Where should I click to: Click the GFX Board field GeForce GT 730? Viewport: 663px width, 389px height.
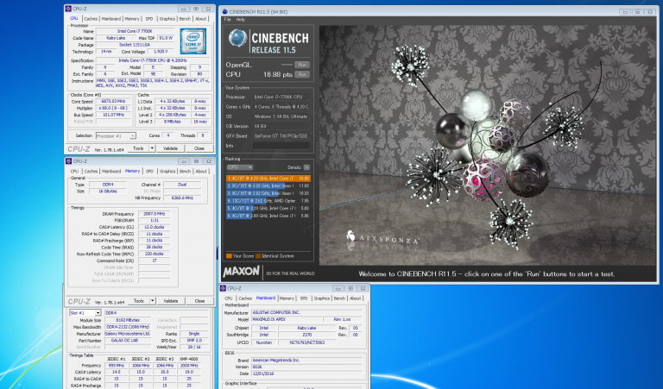[281, 136]
